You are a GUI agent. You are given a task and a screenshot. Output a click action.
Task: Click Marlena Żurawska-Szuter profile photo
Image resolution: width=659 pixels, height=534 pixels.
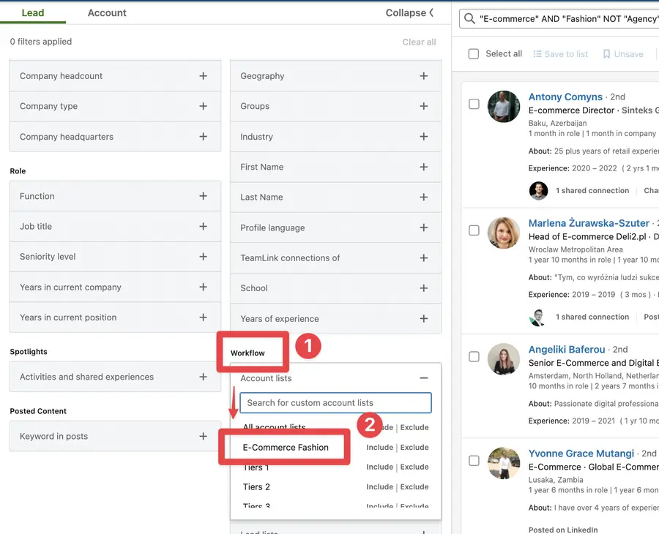pyautogui.click(x=504, y=233)
